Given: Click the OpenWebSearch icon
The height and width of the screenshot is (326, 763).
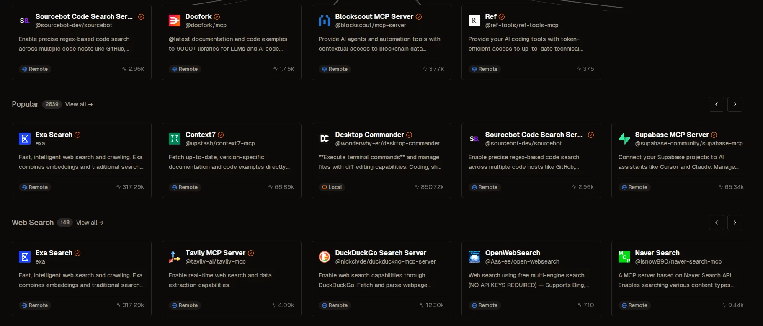Looking at the screenshot, I should pos(474,257).
